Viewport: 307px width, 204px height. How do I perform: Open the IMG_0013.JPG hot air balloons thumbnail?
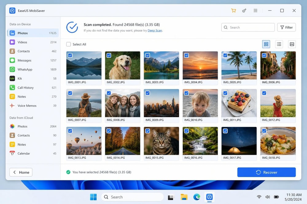pyautogui.click(x=84, y=141)
